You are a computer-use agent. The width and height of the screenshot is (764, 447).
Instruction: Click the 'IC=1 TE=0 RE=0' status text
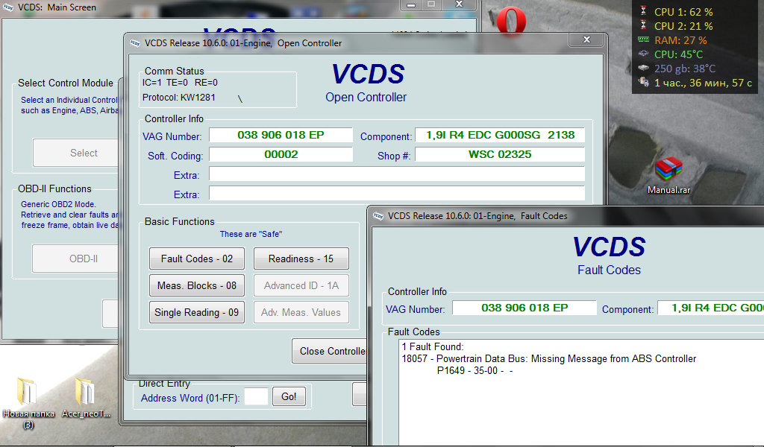tap(180, 83)
